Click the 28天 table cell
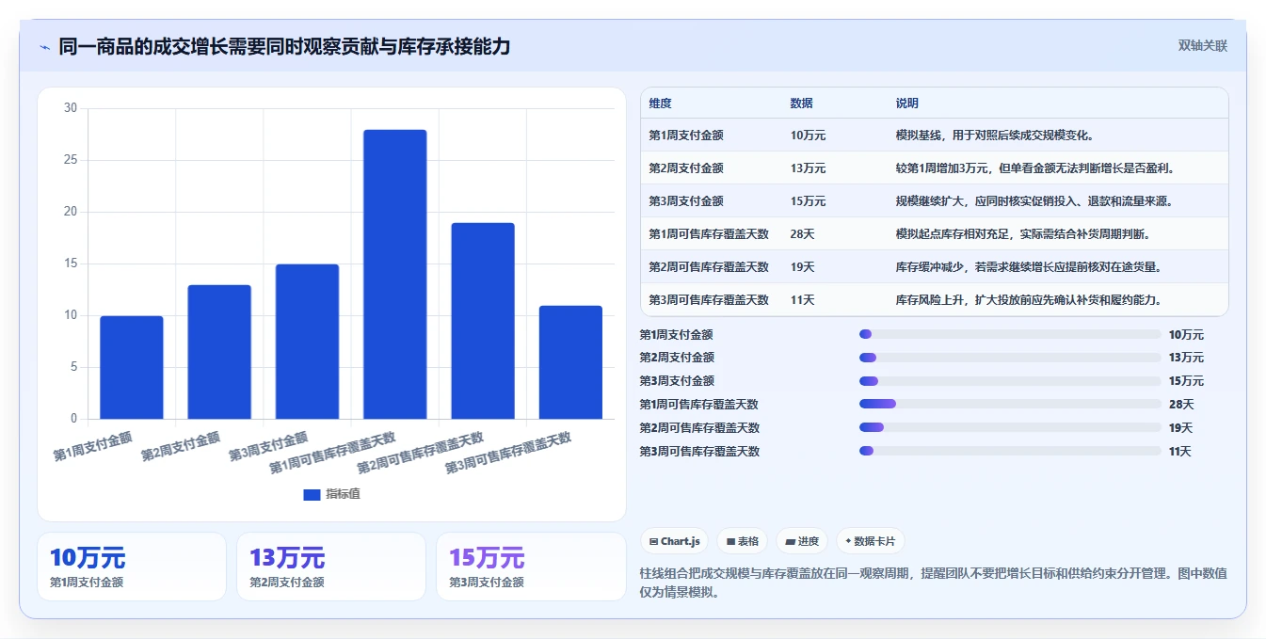Image resolution: width=1266 pixels, height=639 pixels. click(x=803, y=233)
